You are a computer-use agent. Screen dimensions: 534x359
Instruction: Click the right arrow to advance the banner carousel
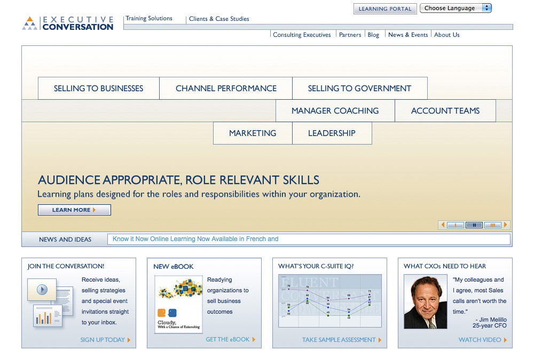[x=505, y=225]
